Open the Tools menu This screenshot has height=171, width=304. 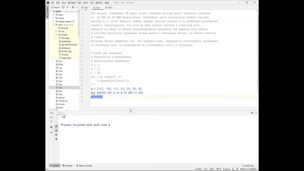pos(85,3)
